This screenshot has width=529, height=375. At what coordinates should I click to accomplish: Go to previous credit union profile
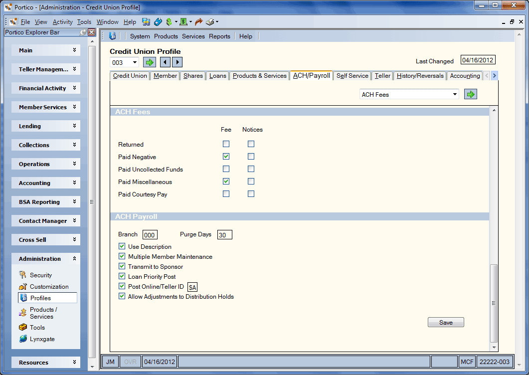click(x=165, y=62)
